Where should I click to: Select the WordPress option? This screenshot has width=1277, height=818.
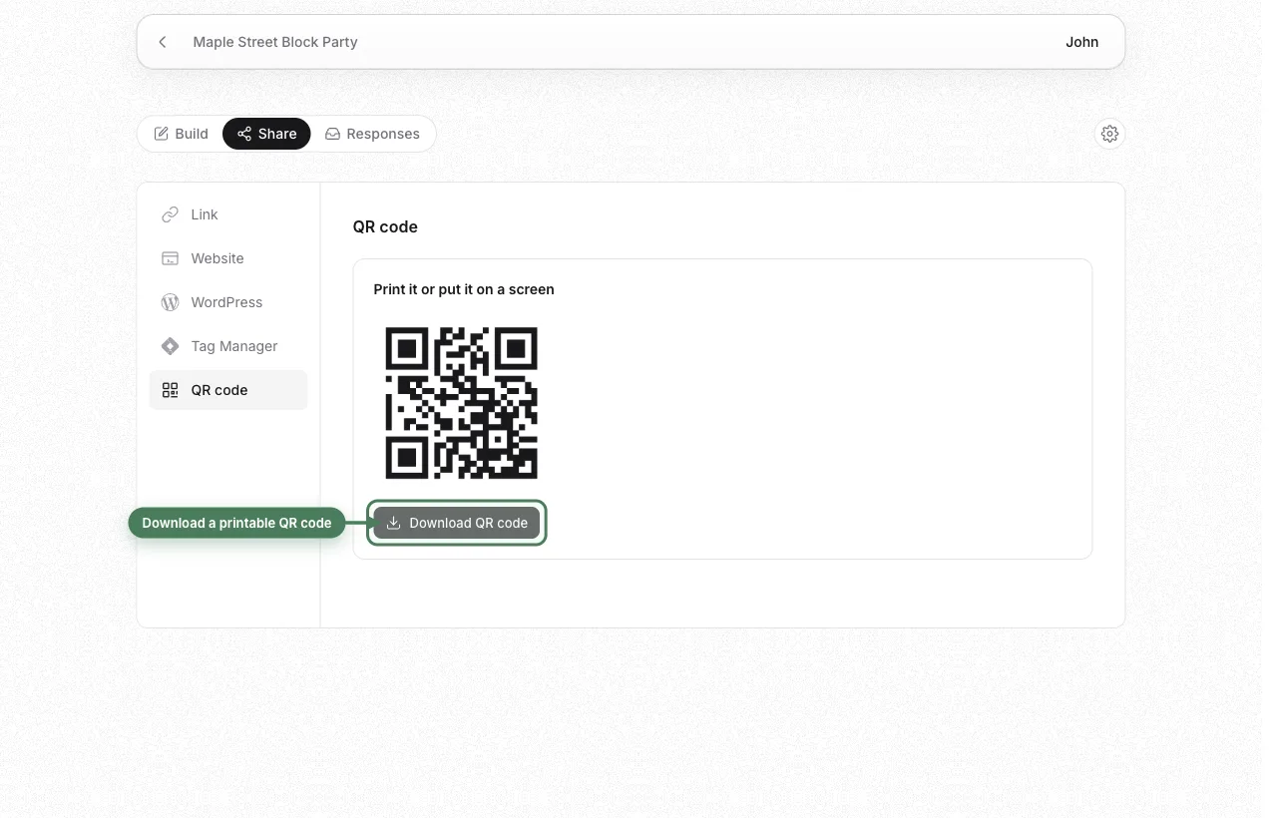coord(228,302)
